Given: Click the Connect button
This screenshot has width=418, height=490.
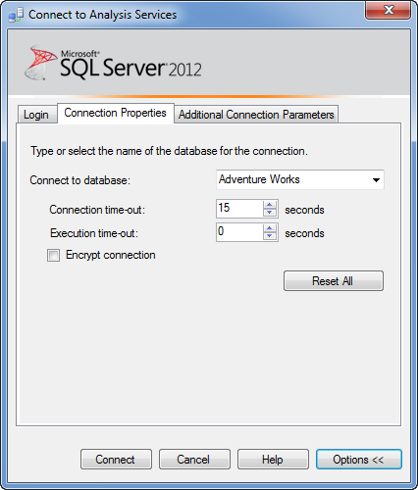Looking at the screenshot, I should tap(116, 460).
